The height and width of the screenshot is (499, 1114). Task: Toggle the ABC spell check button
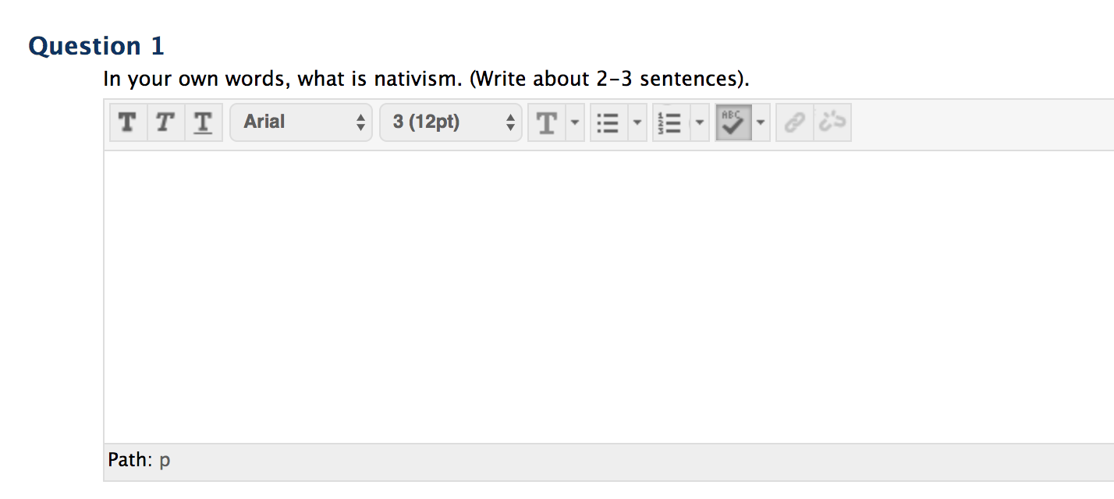tap(733, 122)
